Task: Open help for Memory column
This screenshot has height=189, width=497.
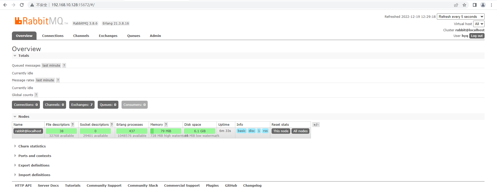Action: (166, 125)
